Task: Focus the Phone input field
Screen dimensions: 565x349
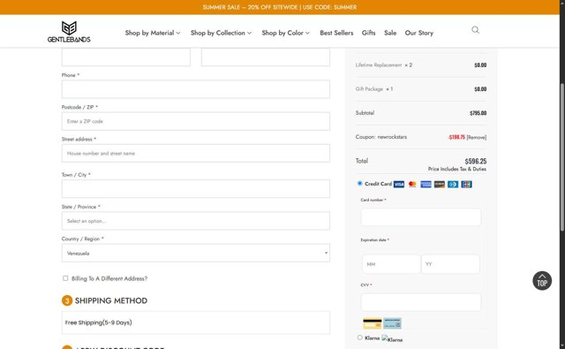Action: click(x=196, y=89)
